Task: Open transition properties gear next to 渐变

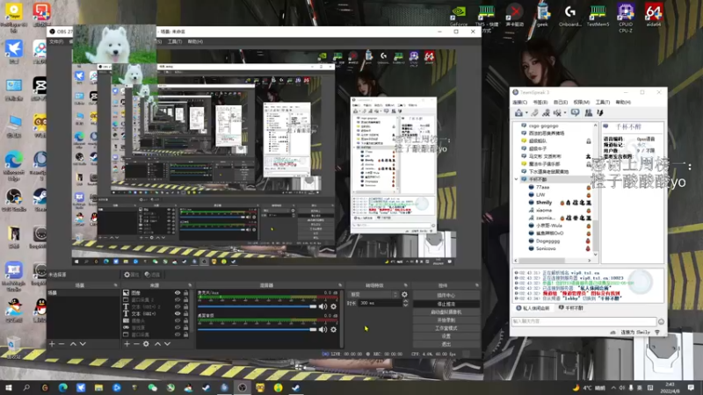Action: [404, 295]
